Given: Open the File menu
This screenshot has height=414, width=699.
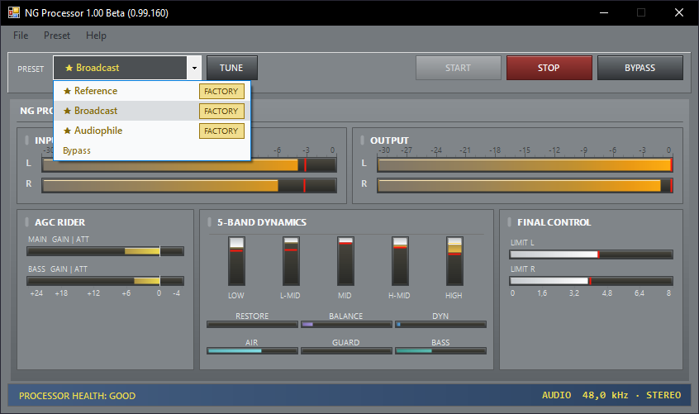Looking at the screenshot, I should point(21,36).
